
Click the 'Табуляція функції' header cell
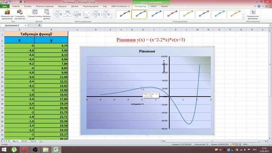[x=36, y=34]
